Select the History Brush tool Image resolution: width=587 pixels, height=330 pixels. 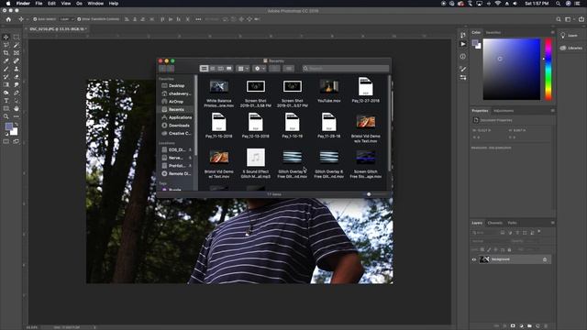pyautogui.click(x=6, y=77)
